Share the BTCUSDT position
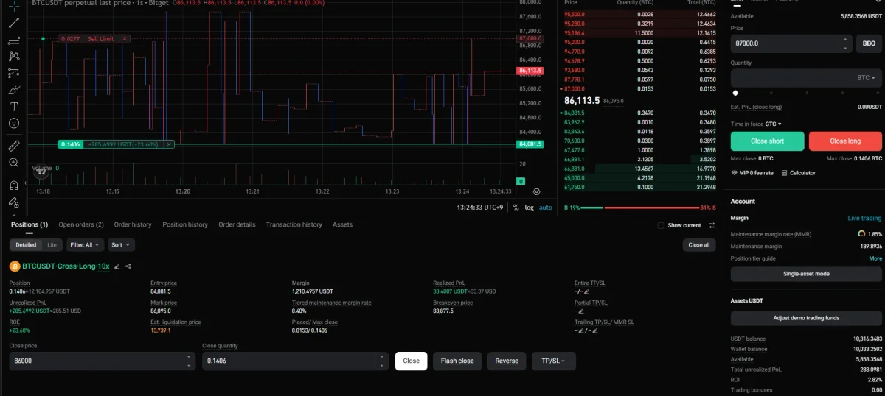 (x=128, y=266)
